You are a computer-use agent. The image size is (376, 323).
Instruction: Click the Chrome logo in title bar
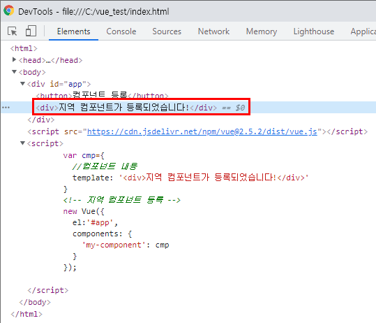point(8,10)
